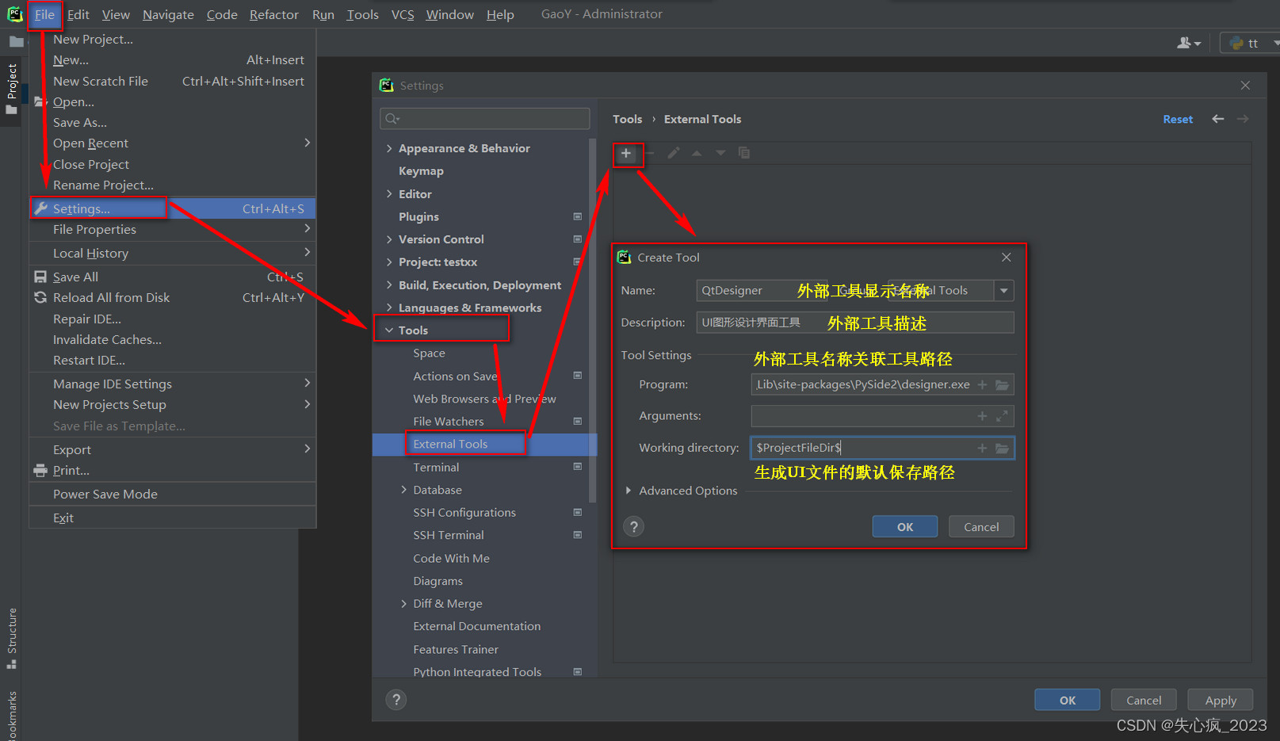The image size is (1280, 741).
Task: Browse folder for Working directory
Action: (x=1002, y=448)
